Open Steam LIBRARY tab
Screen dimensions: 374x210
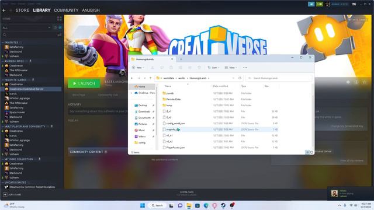coord(41,10)
